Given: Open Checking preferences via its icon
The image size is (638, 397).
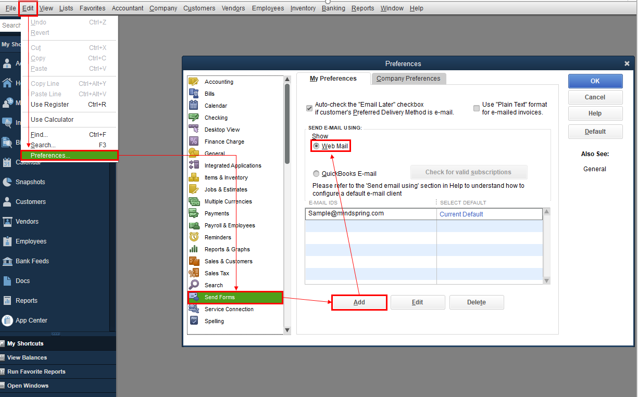Looking at the screenshot, I should 194,118.
